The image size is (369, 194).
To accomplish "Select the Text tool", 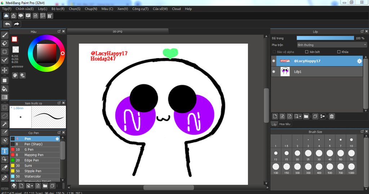I will coord(4,151).
